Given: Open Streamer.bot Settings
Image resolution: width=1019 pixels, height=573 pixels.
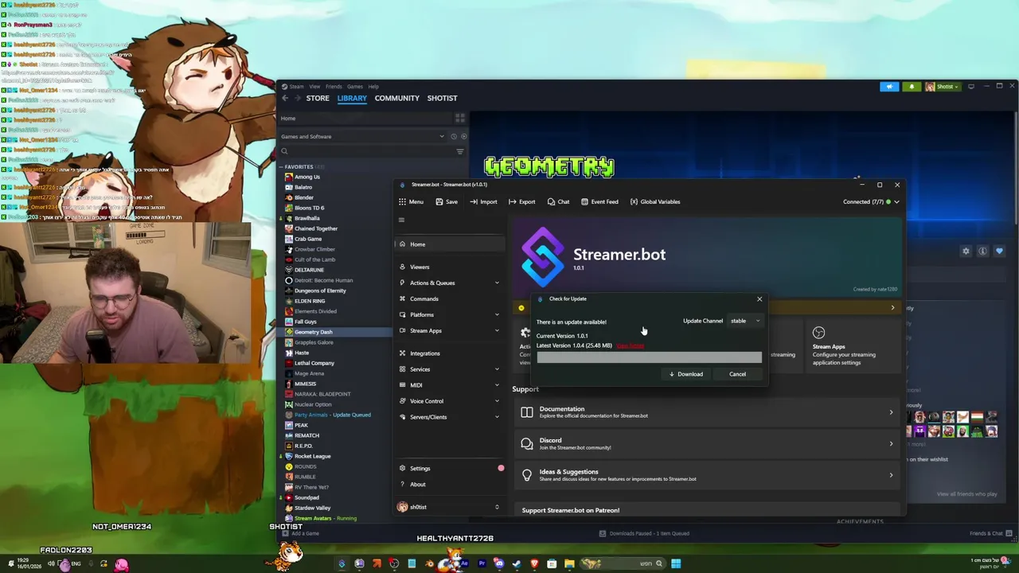Looking at the screenshot, I should pyautogui.click(x=450, y=468).
